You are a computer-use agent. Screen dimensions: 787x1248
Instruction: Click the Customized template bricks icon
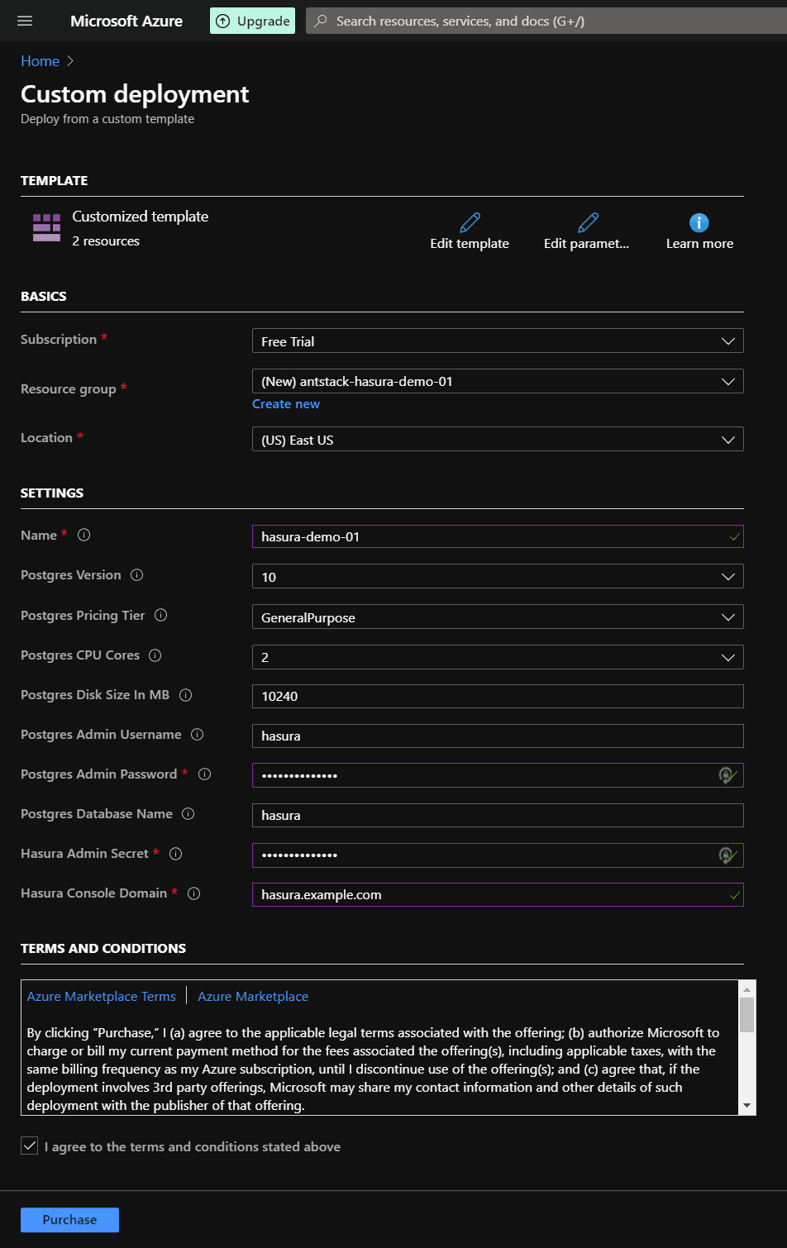46,227
